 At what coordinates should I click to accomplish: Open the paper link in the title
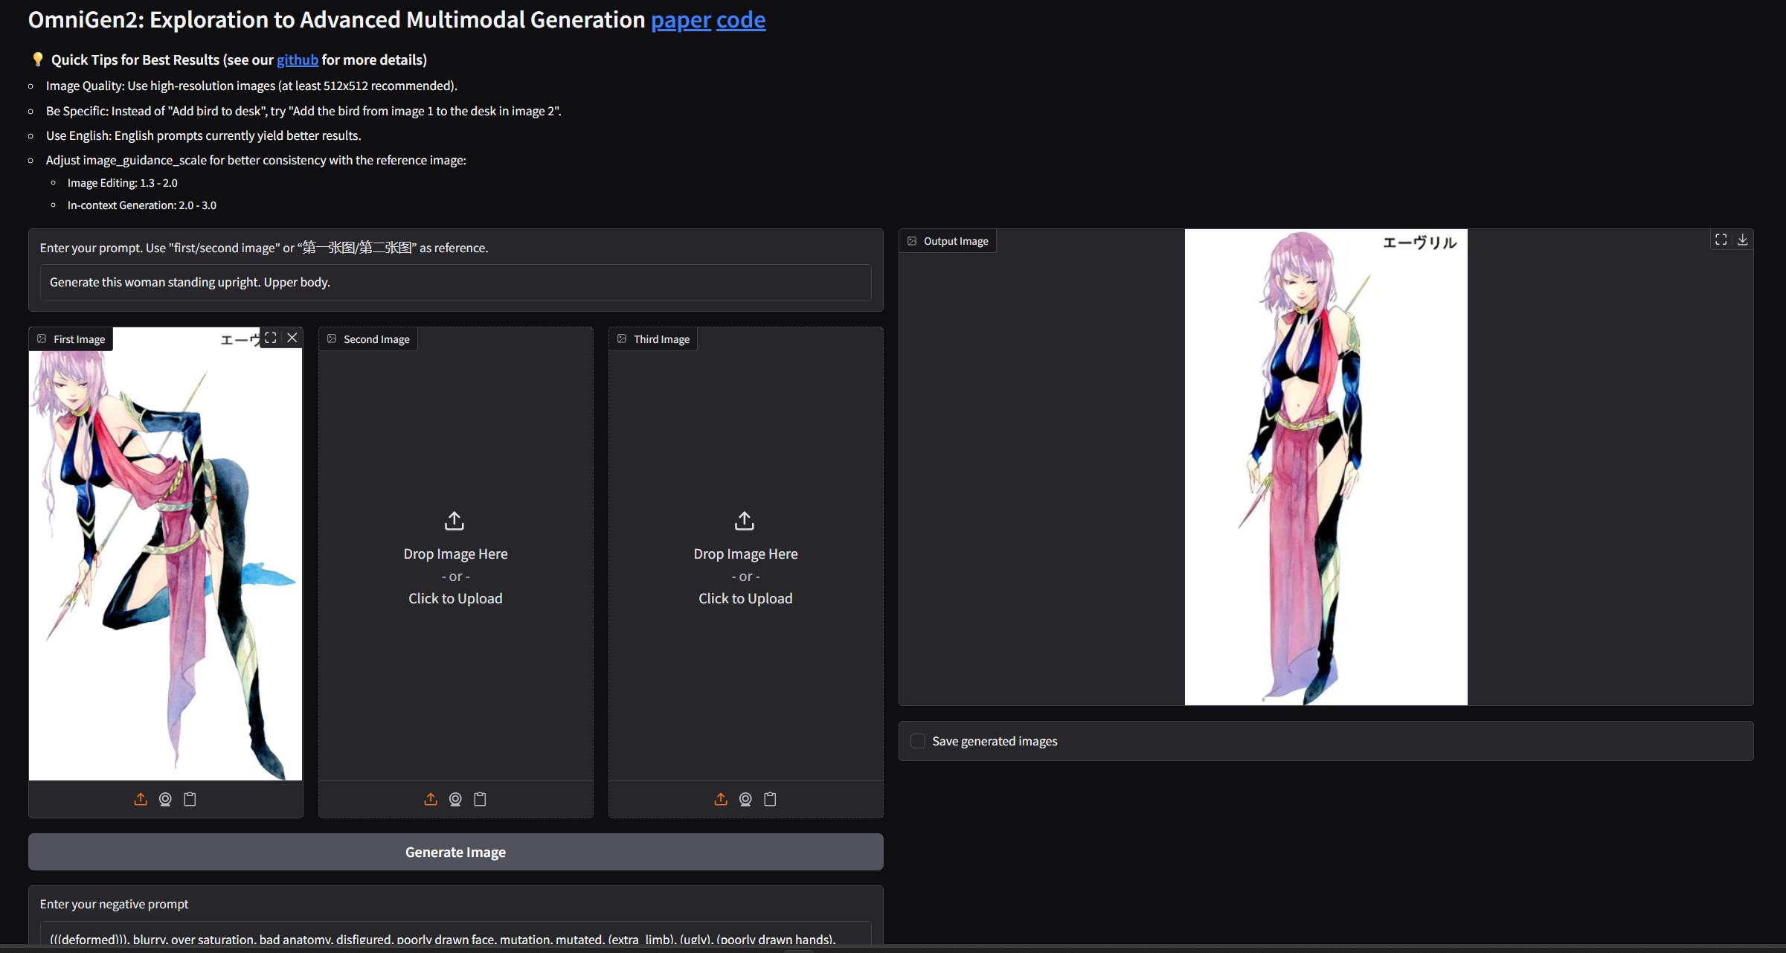[x=681, y=20]
